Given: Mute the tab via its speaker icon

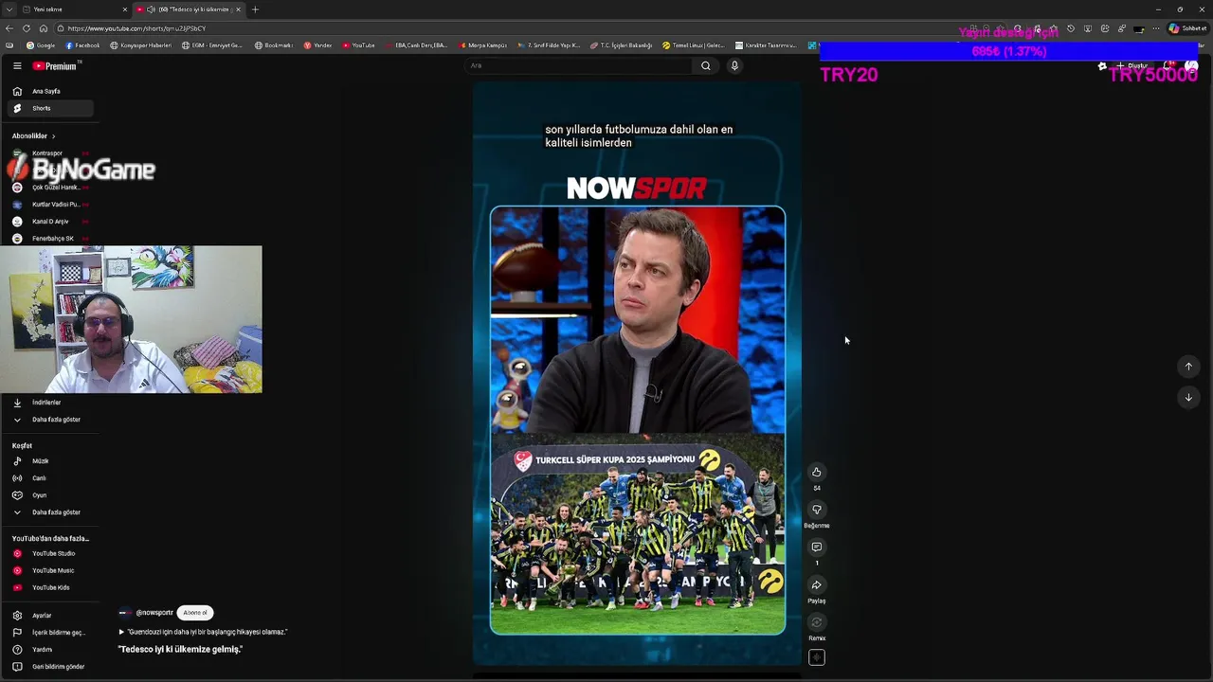Looking at the screenshot, I should tap(152, 9).
